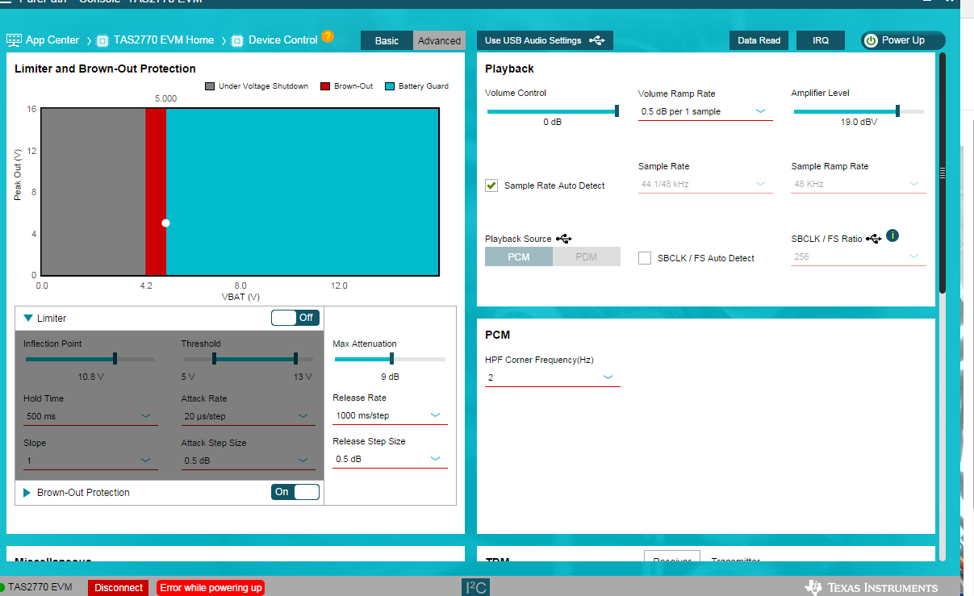Open the Volume Ramp Rate dropdown
The image size is (974, 596).
pyautogui.click(x=705, y=111)
